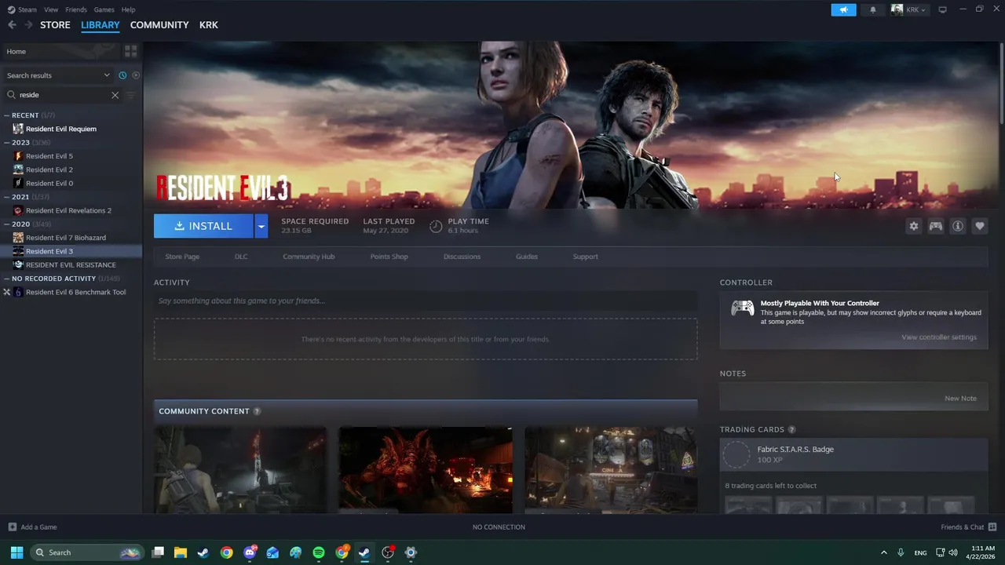Open Discord from the taskbar
The height and width of the screenshot is (565, 1005).
(x=250, y=552)
